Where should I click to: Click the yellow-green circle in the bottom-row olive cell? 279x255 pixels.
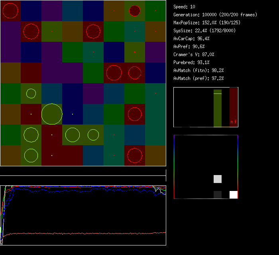[31, 156]
